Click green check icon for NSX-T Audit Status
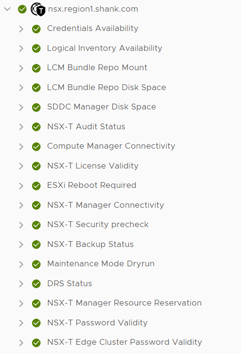 point(36,127)
